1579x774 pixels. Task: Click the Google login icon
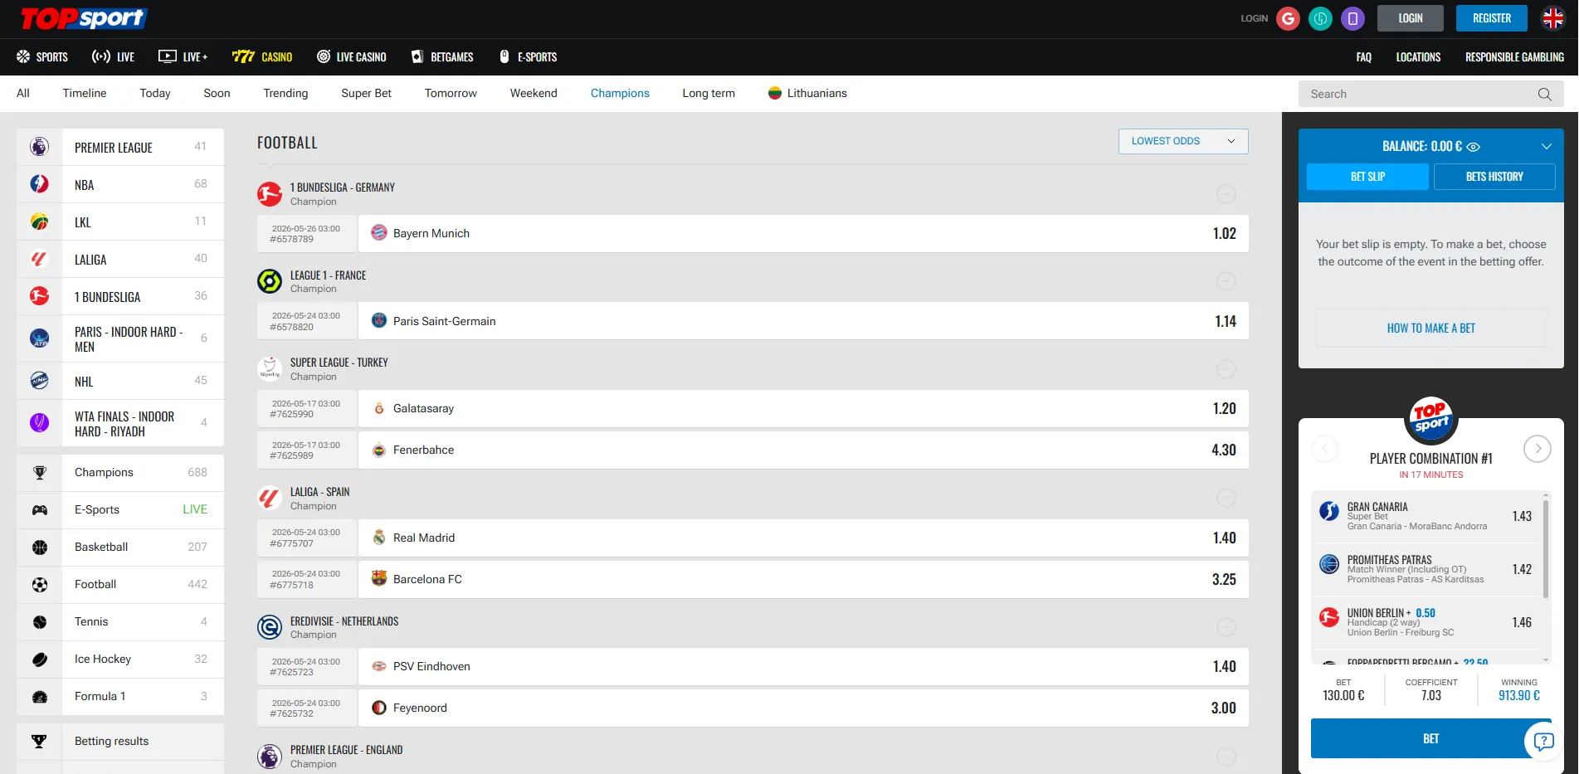click(x=1288, y=17)
